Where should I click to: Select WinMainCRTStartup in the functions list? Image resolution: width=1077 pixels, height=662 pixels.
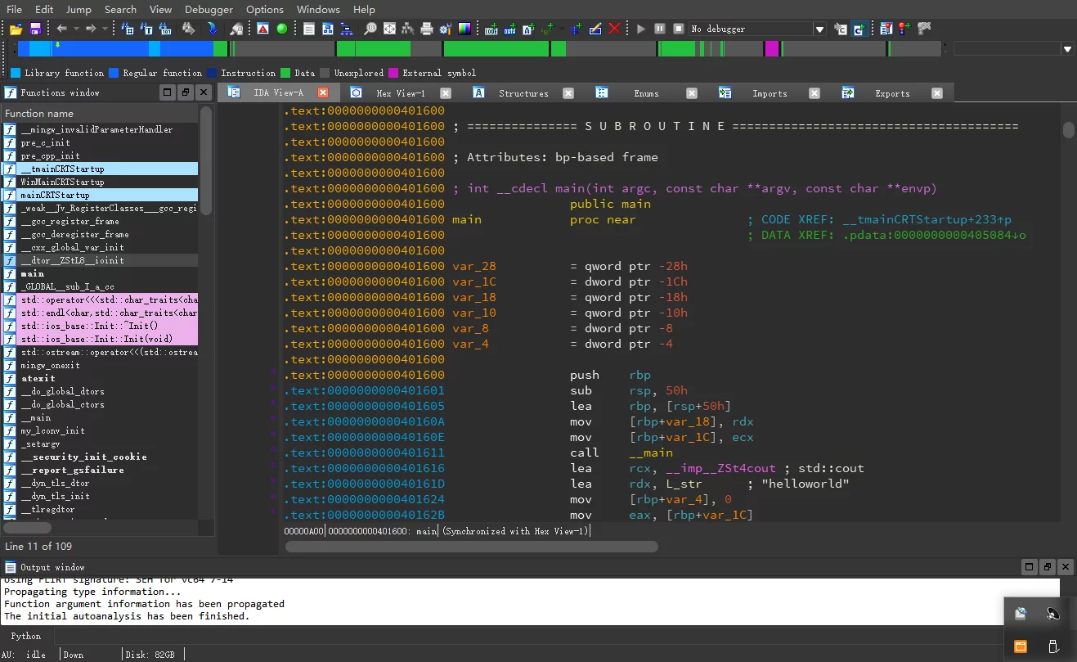pos(62,182)
